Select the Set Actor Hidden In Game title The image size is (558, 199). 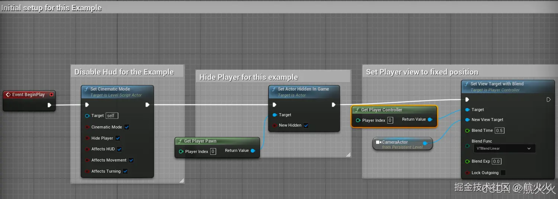[303, 89]
